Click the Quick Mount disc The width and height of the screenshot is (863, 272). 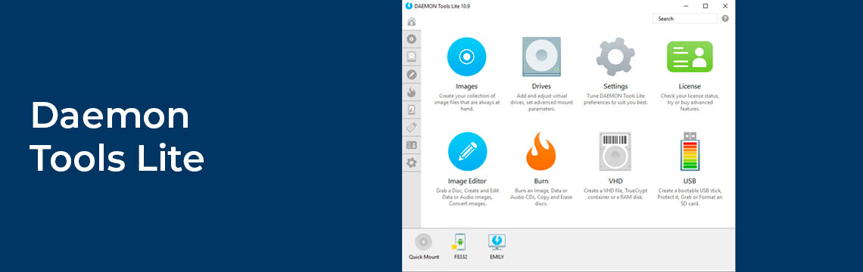click(423, 242)
